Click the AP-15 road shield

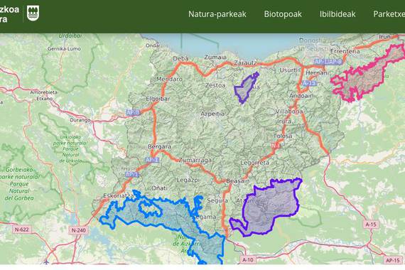[393, 260]
